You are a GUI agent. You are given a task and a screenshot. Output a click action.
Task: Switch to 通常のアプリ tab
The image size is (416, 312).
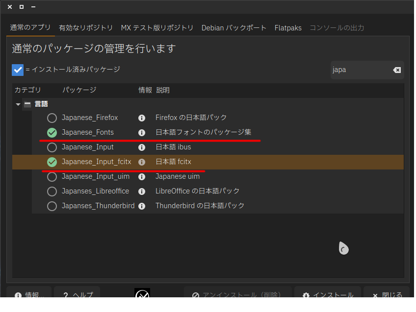[x=30, y=27]
